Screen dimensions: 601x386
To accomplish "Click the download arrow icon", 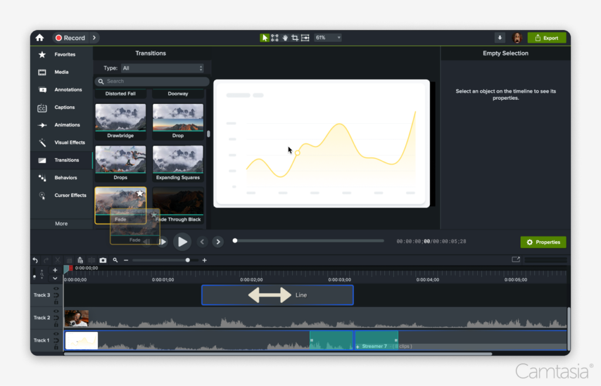I will (x=500, y=38).
